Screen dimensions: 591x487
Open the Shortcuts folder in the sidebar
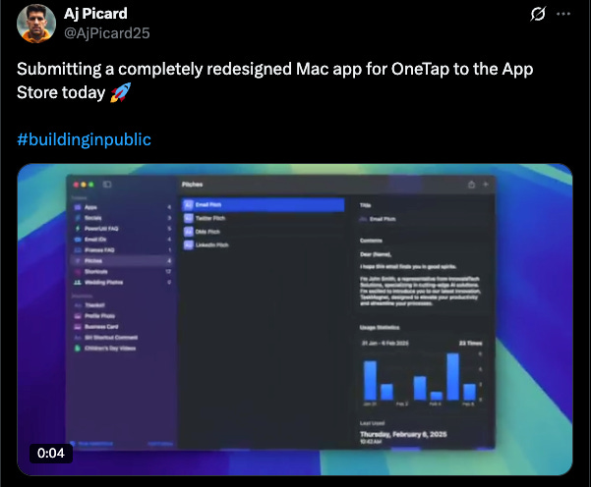122,271
